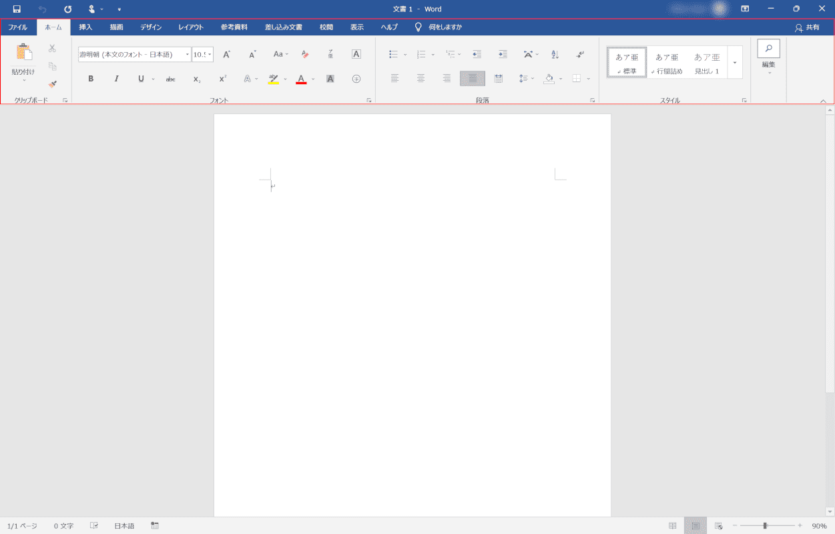Open the font size dropdown

pos(210,55)
